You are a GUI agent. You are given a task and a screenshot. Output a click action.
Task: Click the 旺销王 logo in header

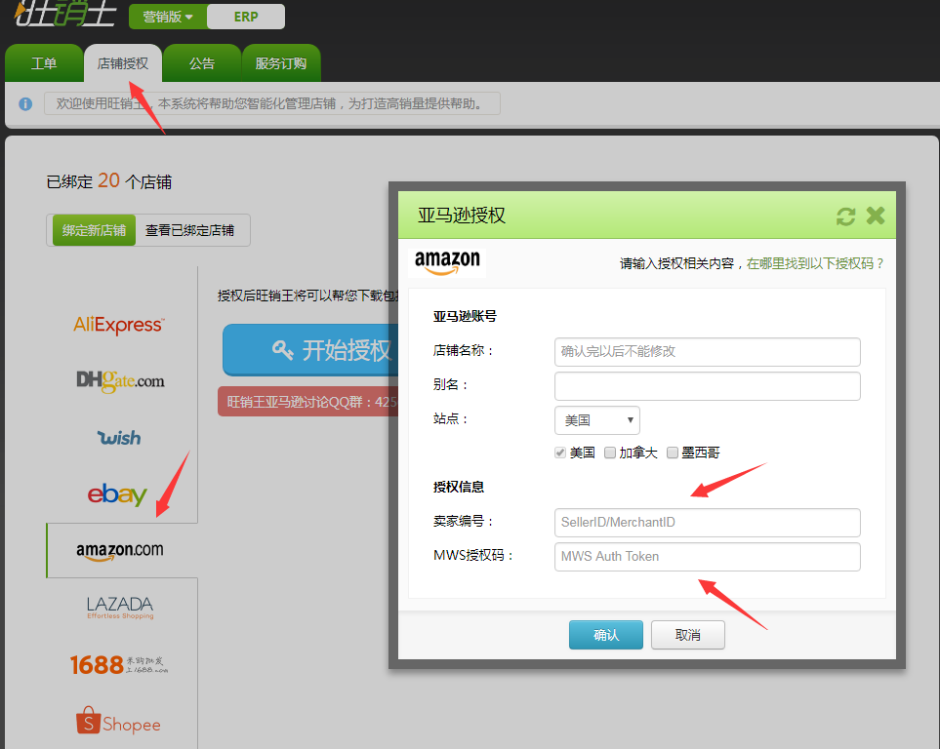pyautogui.click(x=64, y=14)
